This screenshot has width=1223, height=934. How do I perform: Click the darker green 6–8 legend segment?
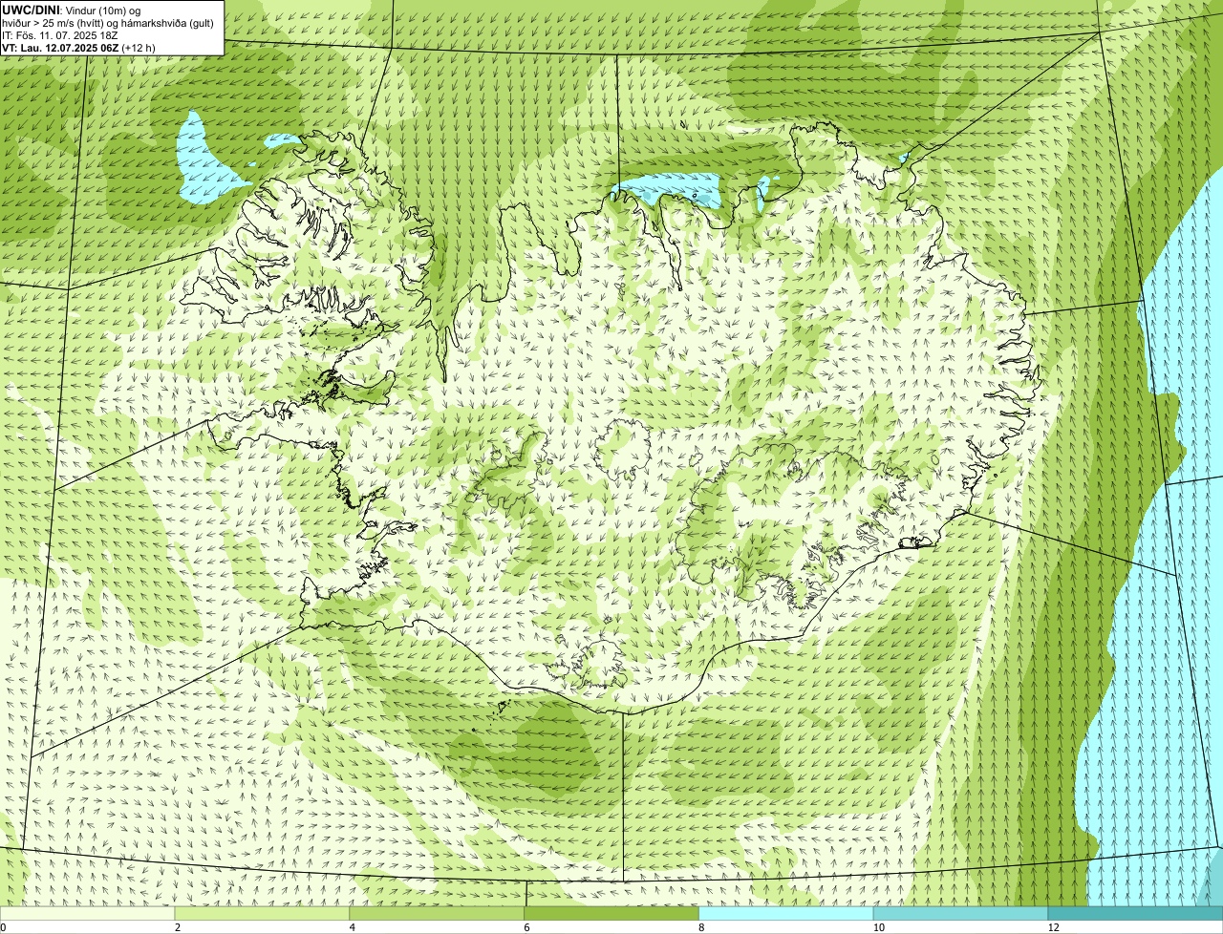611,914
